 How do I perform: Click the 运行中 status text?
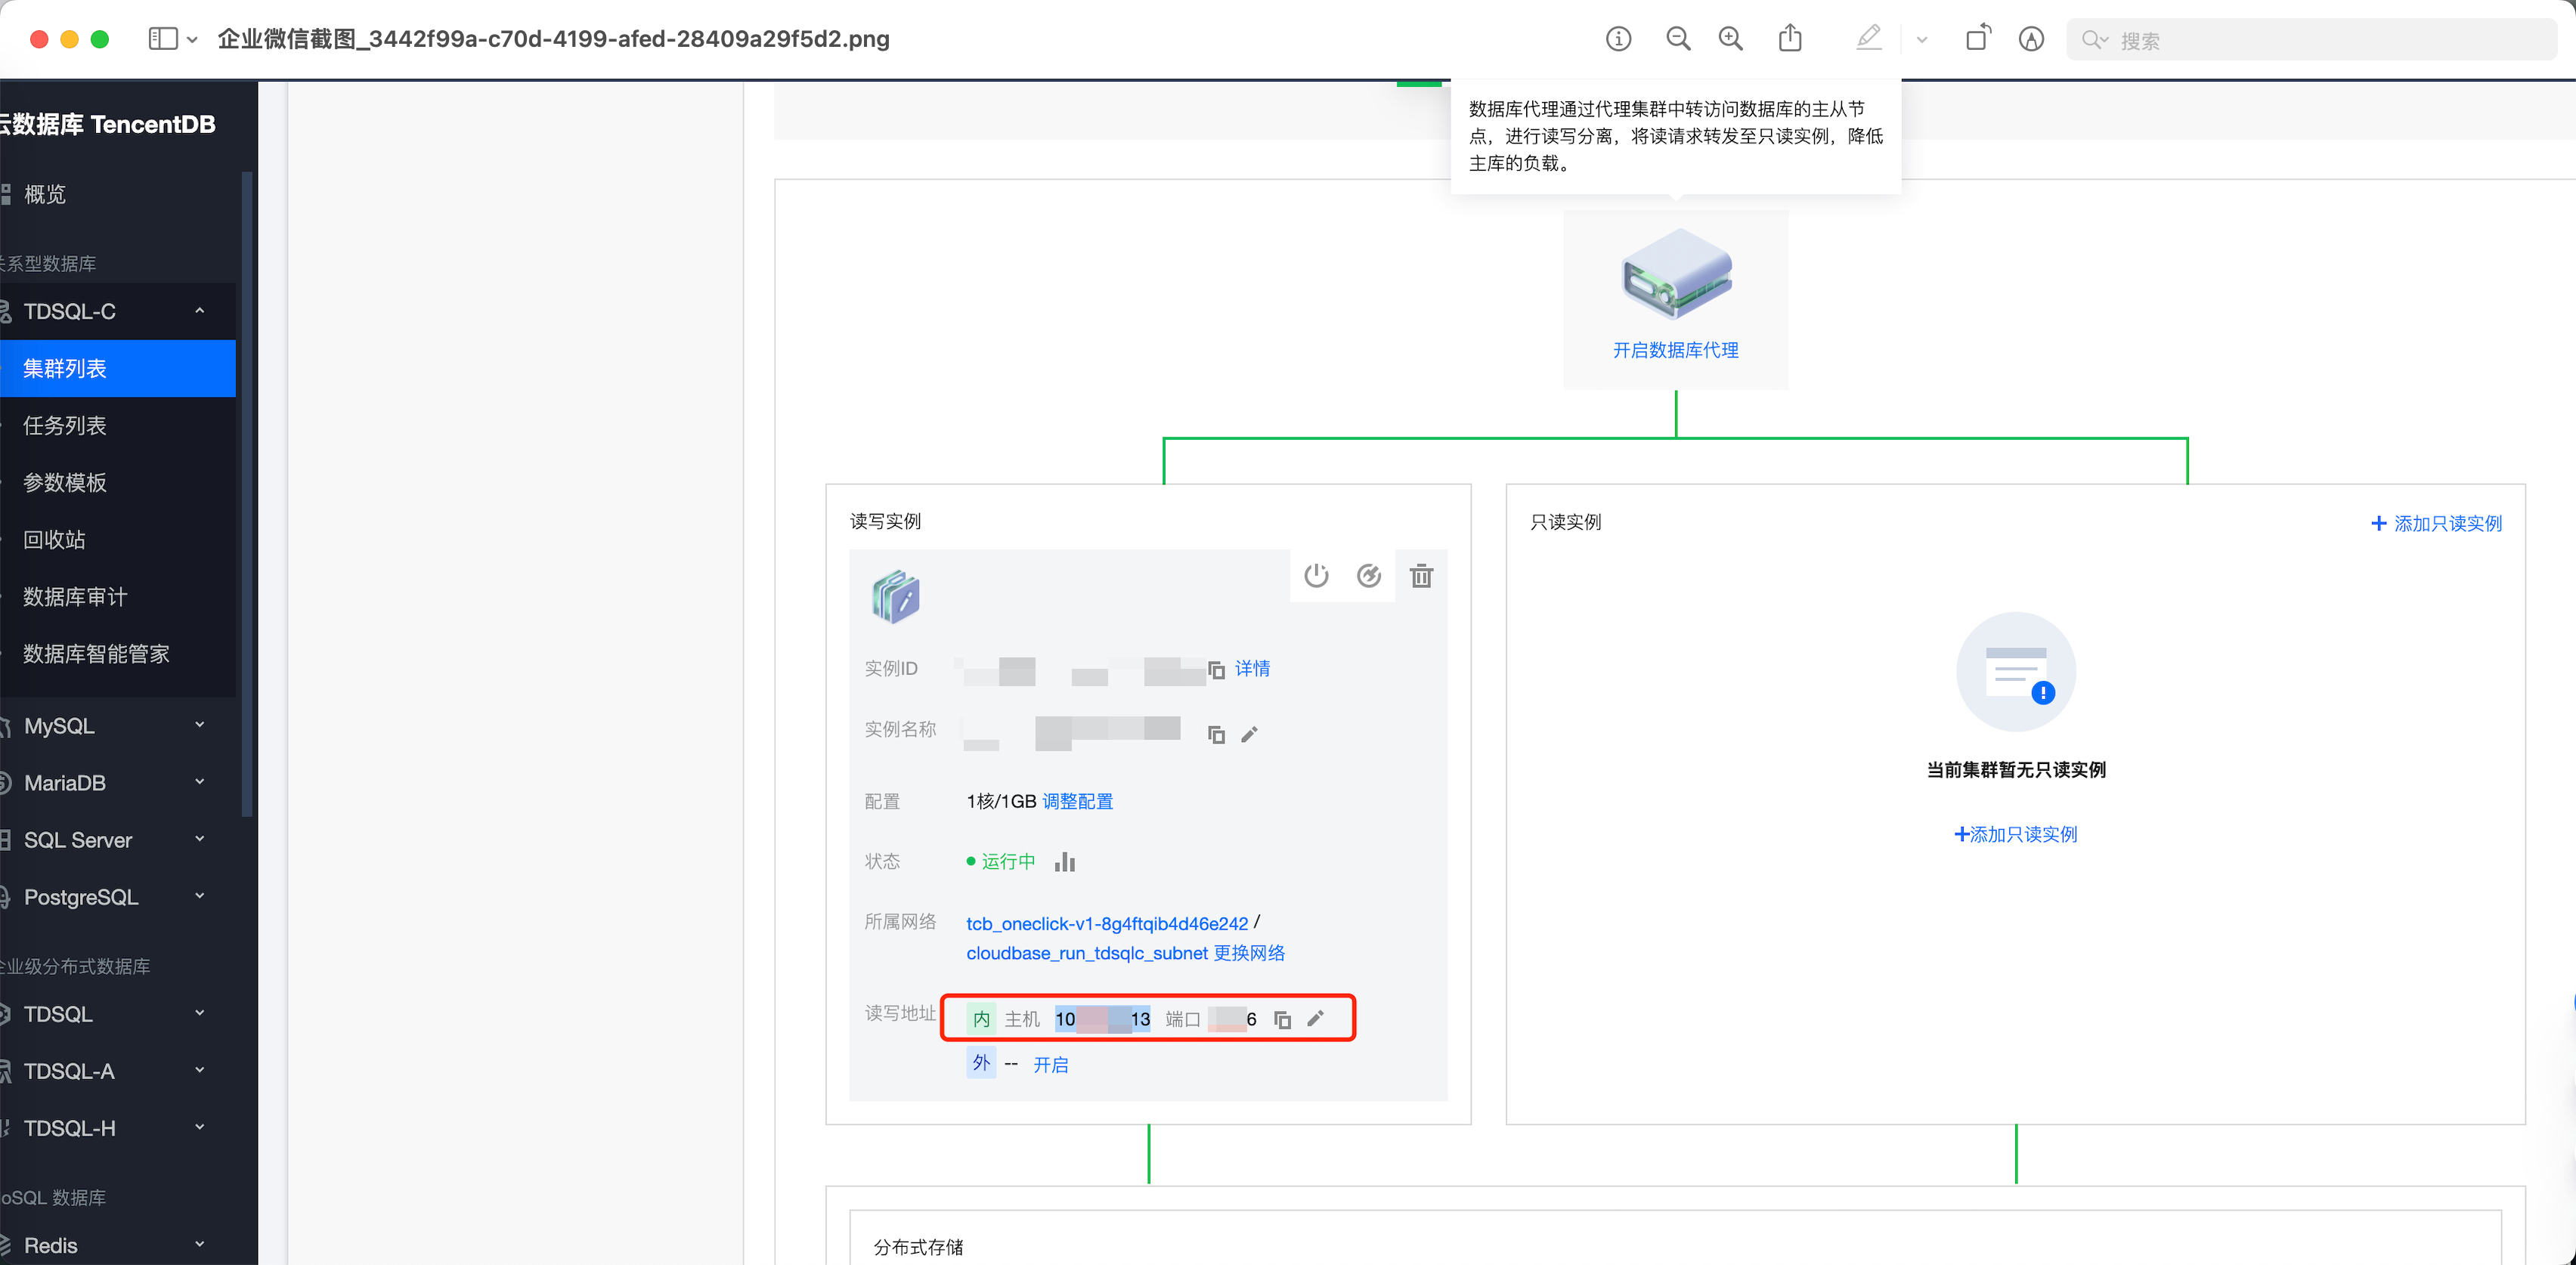tap(1008, 861)
